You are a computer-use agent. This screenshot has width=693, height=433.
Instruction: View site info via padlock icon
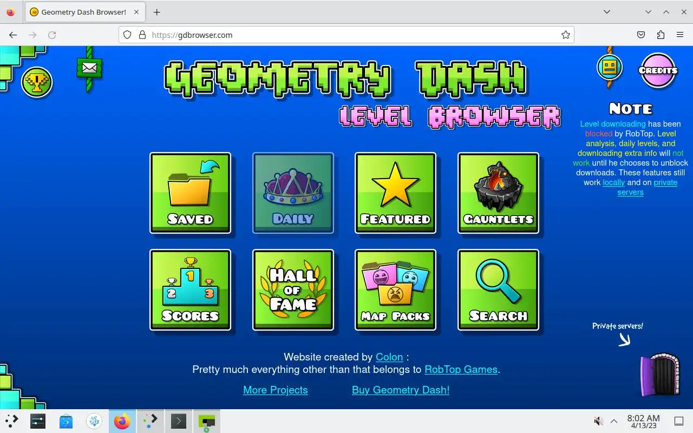pos(142,35)
